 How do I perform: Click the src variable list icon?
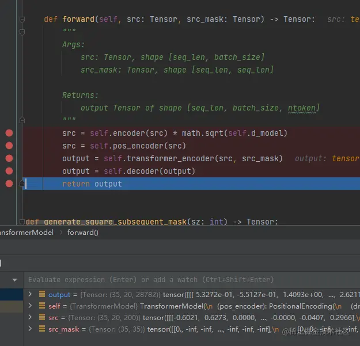pyautogui.click(x=42, y=317)
